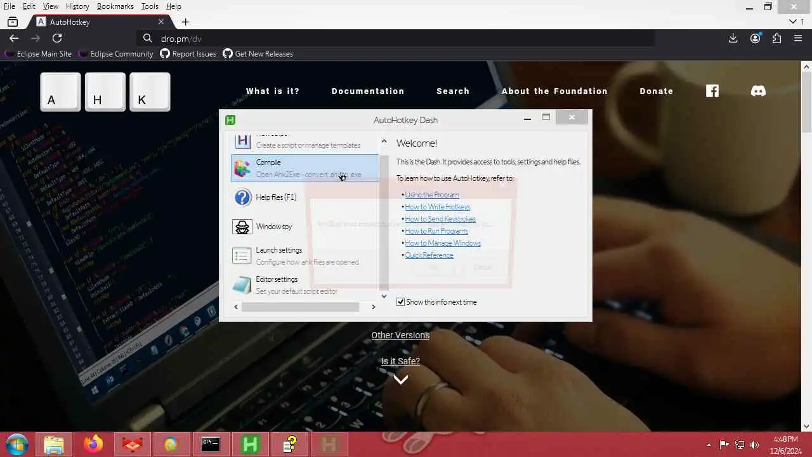Screen dimensions: 812x457
Task: Click the Action Center flag tray icon
Action: point(724,444)
